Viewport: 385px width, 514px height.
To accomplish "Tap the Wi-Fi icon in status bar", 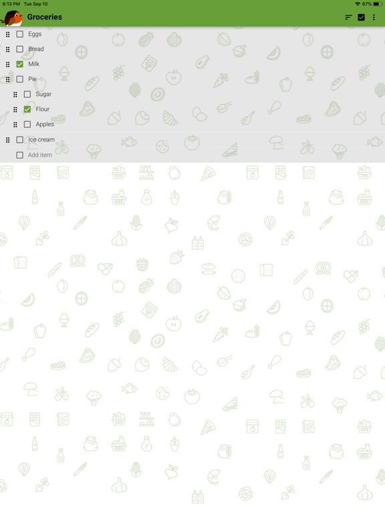I will coord(358,4).
